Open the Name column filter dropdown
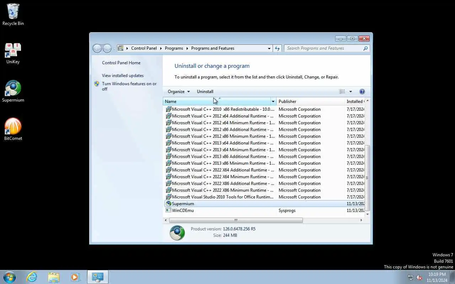This screenshot has width=455, height=284. click(273, 102)
